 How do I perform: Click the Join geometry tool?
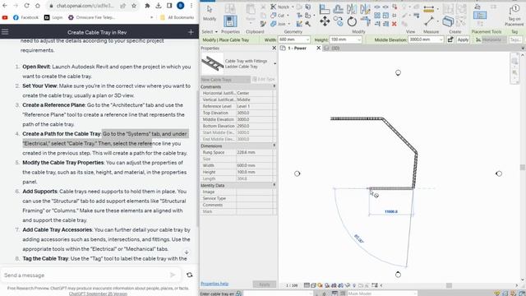pos(279,24)
